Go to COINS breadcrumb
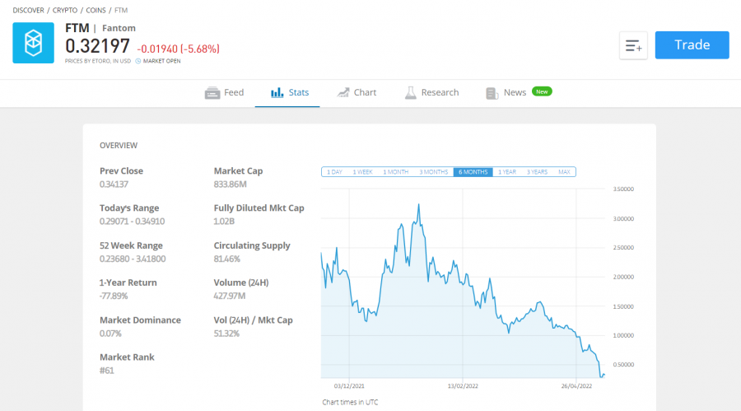The image size is (741, 411). pyautogui.click(x=96, y=10)
